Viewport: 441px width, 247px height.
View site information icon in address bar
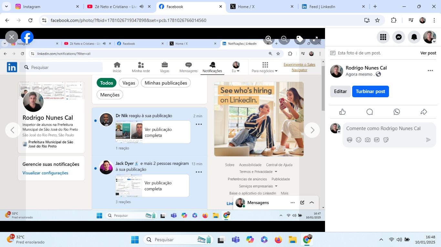coord(45,20)
